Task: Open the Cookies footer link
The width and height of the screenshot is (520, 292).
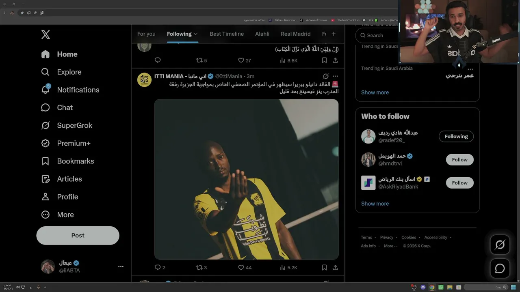Action: pyautogui.click(x=409, y=238)
